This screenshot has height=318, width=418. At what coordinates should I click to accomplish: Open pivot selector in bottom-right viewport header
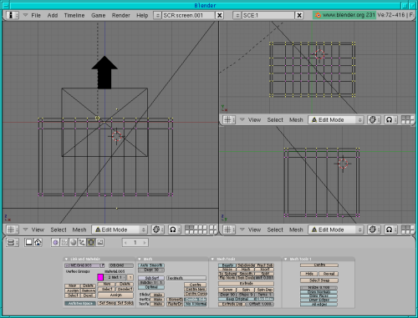point(391,230)
